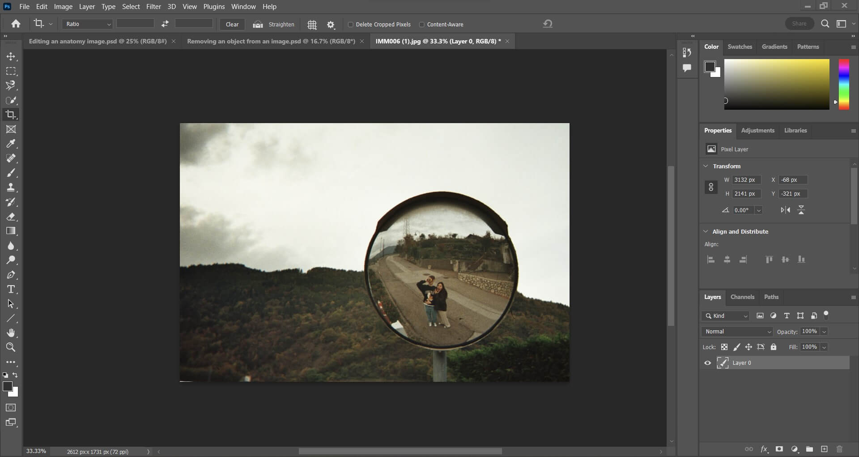
Task: Click the foreground color swatch
Action: (x=8, y=387)
